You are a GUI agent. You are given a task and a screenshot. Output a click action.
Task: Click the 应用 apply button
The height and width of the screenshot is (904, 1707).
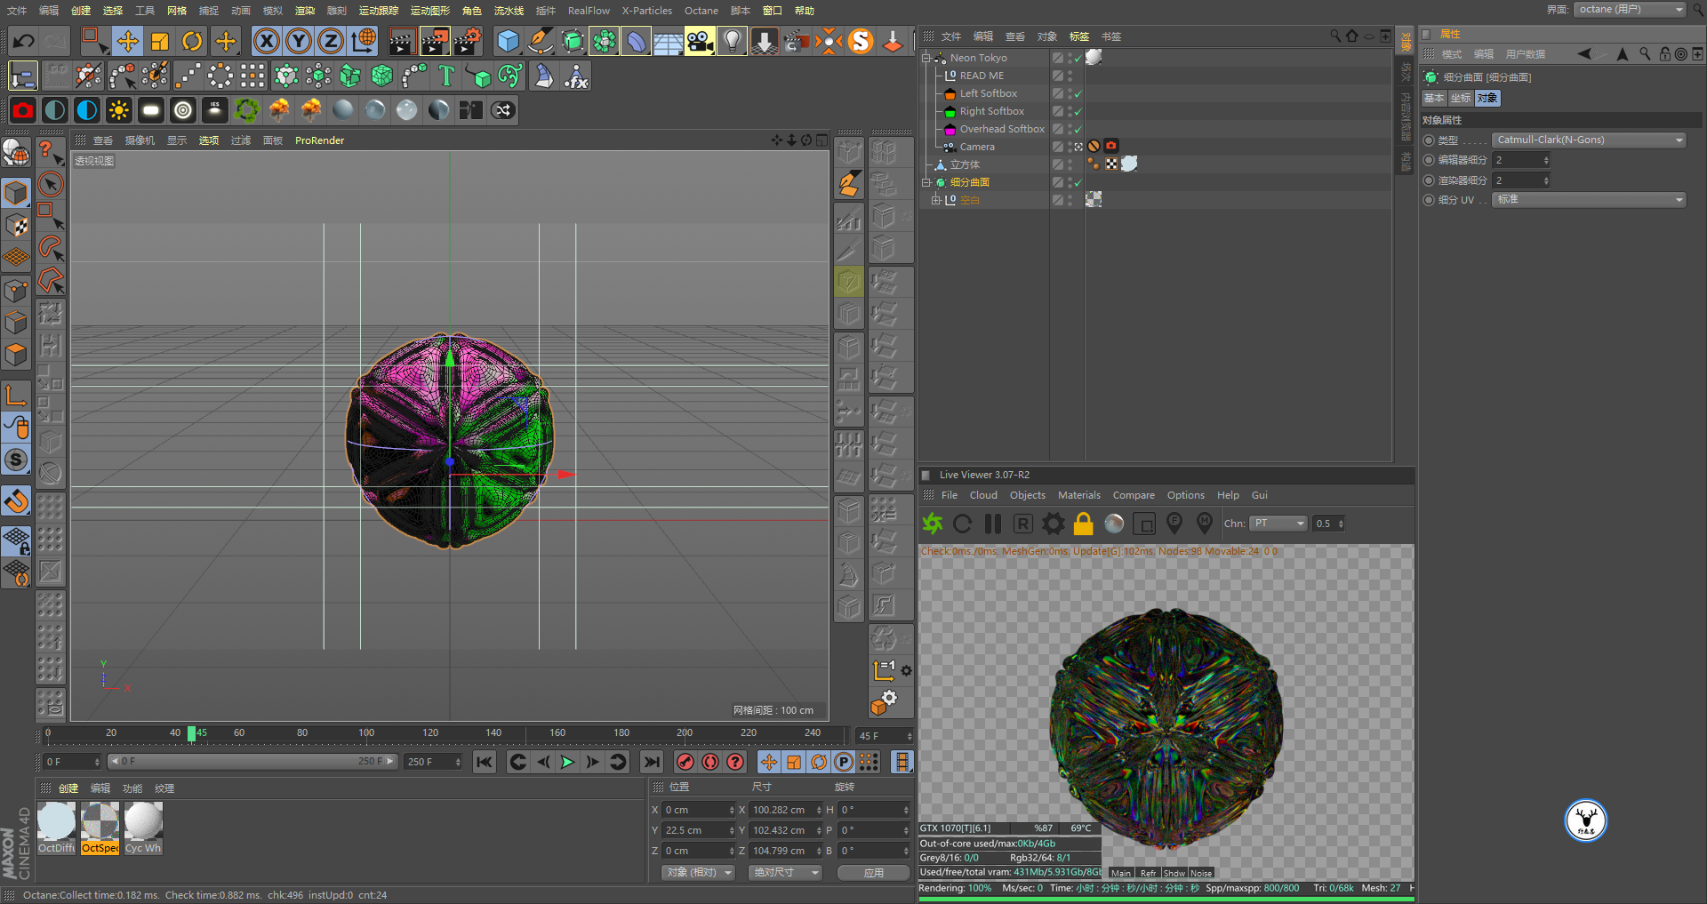(874, 873)
